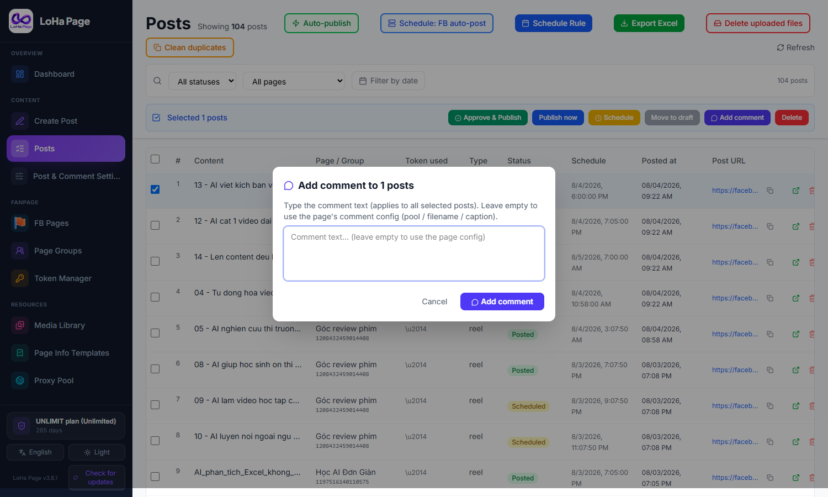This screenshot has height=497, width=828.
Task: Open Proxy Pool in sidebar
Action: point(66,380)
